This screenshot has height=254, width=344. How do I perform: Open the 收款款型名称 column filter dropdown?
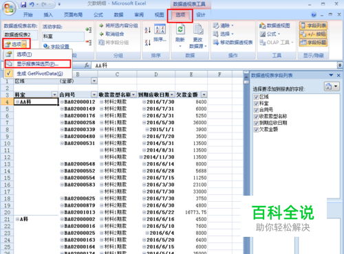[133, 95]
